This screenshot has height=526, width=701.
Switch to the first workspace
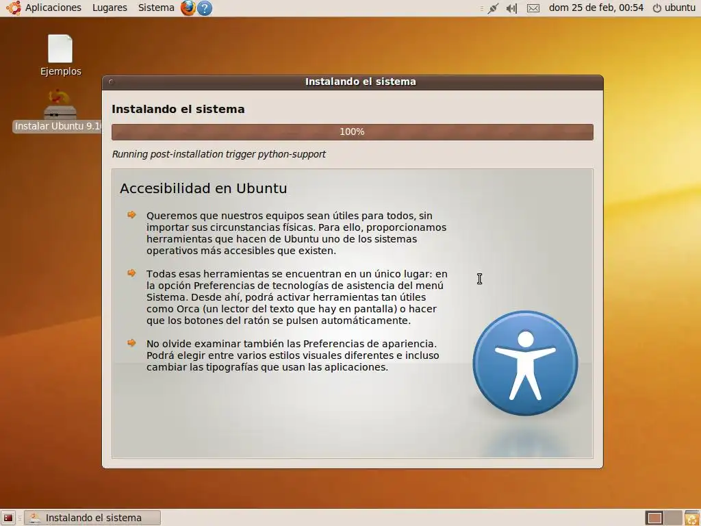tap(654, 518)
